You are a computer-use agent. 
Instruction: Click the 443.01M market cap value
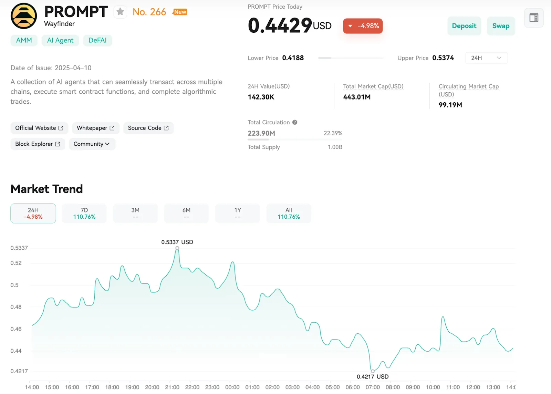point(357,97)
